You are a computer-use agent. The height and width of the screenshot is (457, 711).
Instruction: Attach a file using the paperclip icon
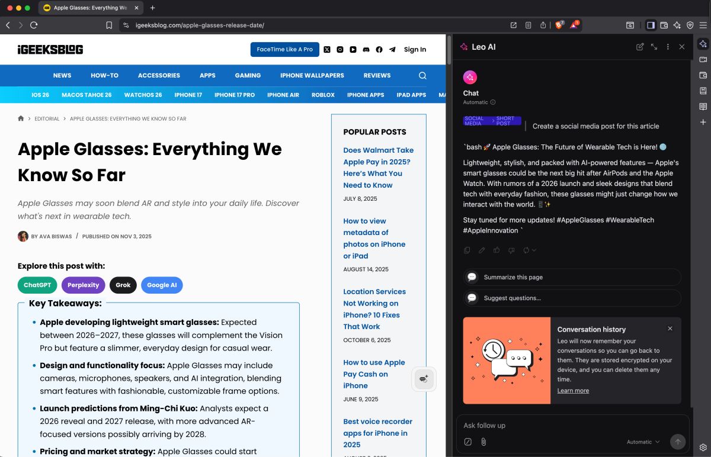point(483,442)
